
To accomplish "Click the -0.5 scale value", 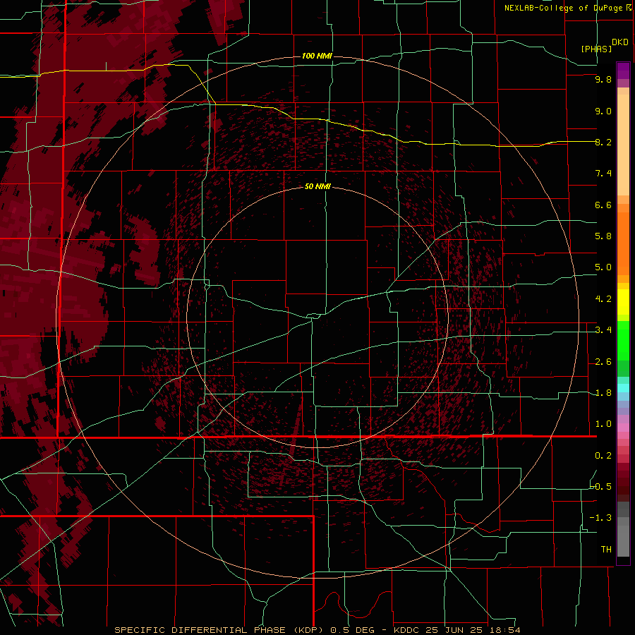I will coord(601,487).
